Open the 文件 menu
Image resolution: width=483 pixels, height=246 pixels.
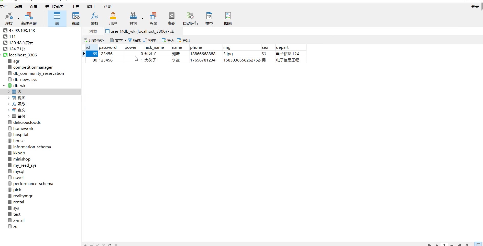pyautogui.click(x=4, y=6)
